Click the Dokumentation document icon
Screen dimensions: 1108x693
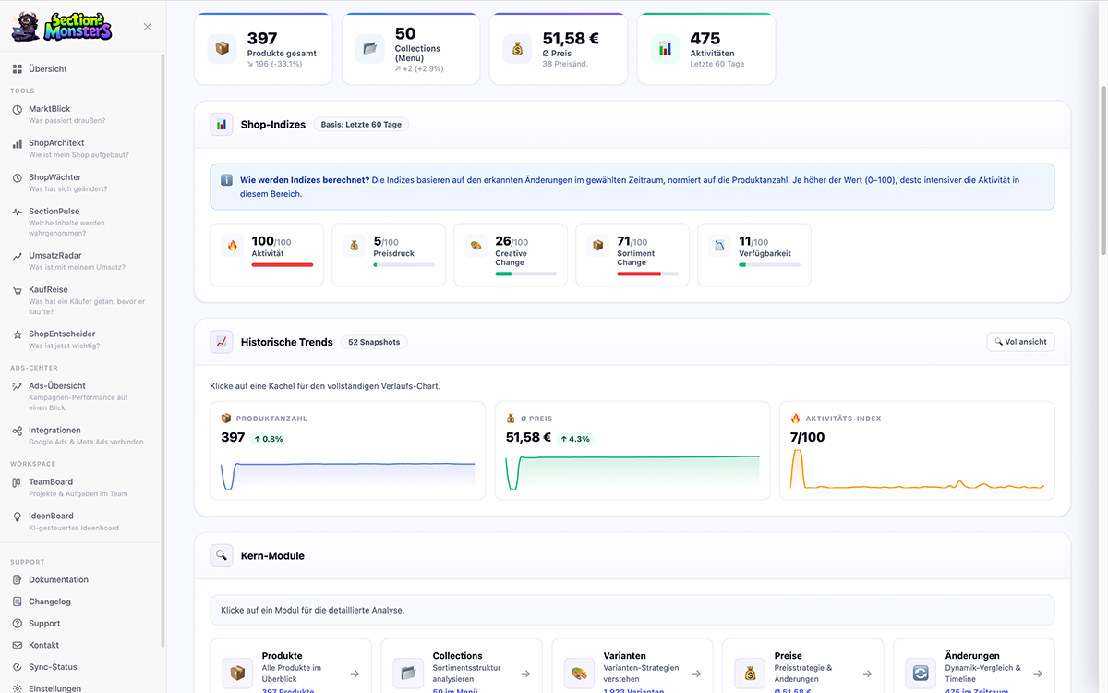(18, 580)
